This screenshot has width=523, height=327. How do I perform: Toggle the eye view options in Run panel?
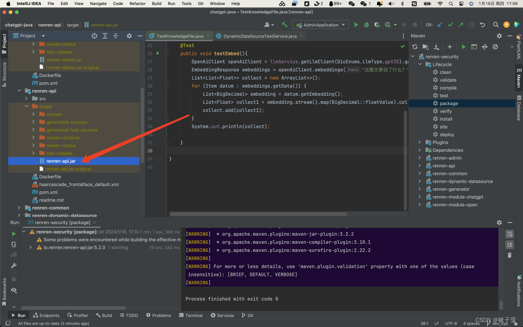(14, 290)
